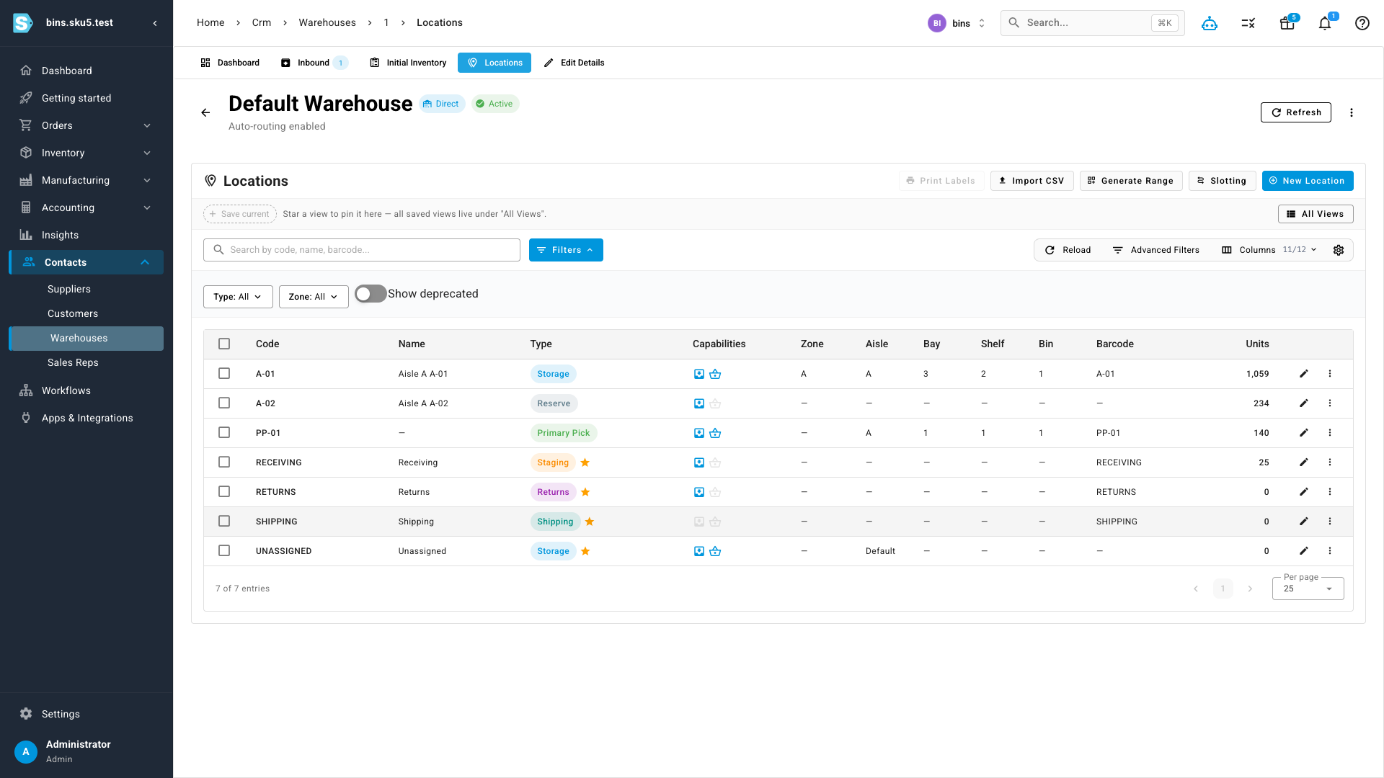
Task: Go back using the arrow beside Default Warehouse
Action: coord(205,112)
